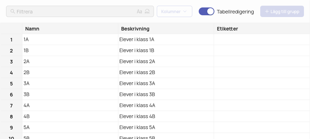Image resolution: width=310 pixels, height=139 pixels.
Task: Edit description cell Elever i klass 3B
Action: [166, 94]
